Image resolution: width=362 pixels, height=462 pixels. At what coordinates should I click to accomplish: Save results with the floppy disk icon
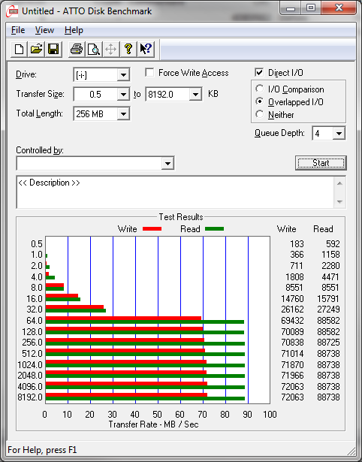(x=53, y=49)
